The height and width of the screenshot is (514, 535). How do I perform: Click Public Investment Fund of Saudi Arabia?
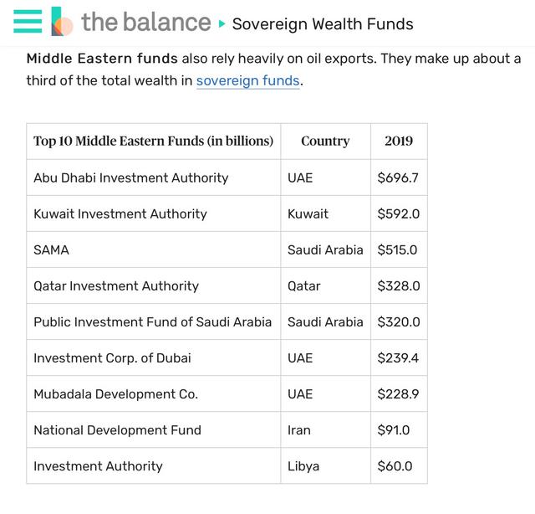[x=152, y=322]
